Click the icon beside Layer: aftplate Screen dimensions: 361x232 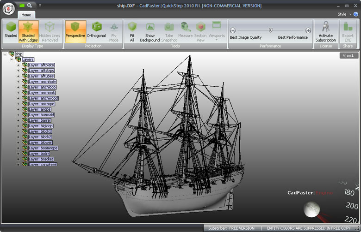25,65
